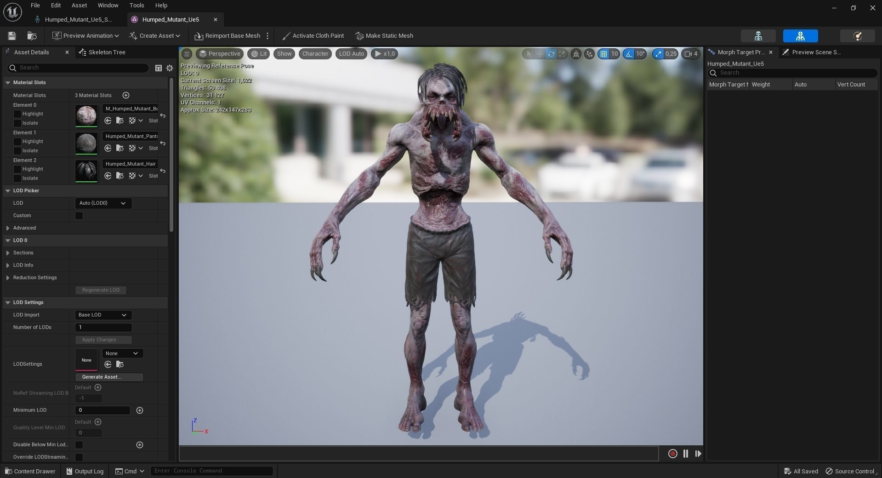Enable Isolate for Element 1
This screenshot has height=478, width=882.
[x=17, y=151]
